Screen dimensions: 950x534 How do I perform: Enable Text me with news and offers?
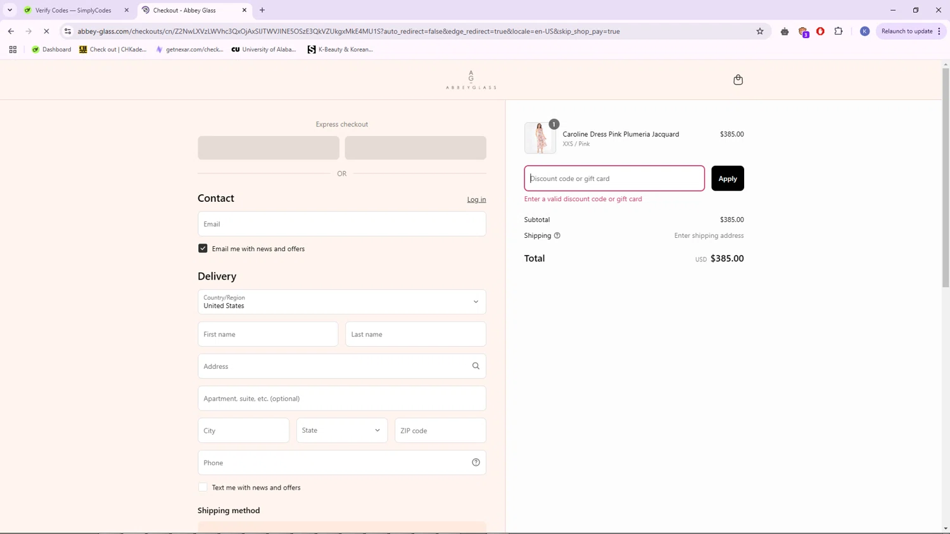tap(203, 487)
